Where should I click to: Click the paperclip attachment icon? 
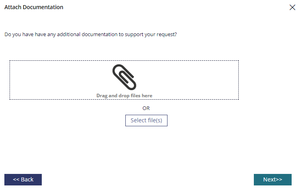pyautogui.click(x=124, y=77)
